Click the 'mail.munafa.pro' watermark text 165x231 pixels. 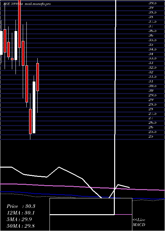pos(38,4)
